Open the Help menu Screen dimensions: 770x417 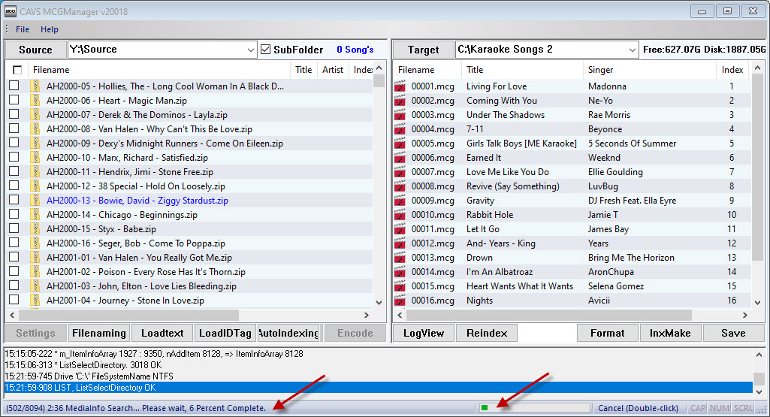pos(49,29)
